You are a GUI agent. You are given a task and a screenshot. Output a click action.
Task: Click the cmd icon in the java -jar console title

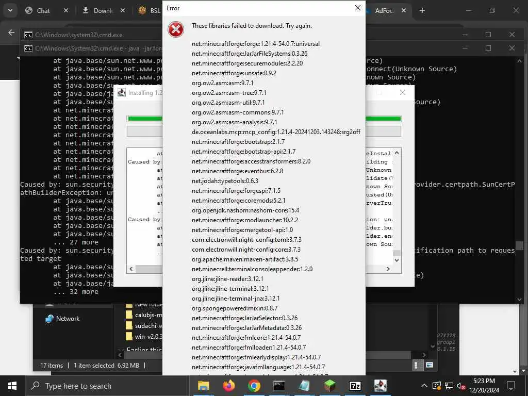click(x=28, y=48)
